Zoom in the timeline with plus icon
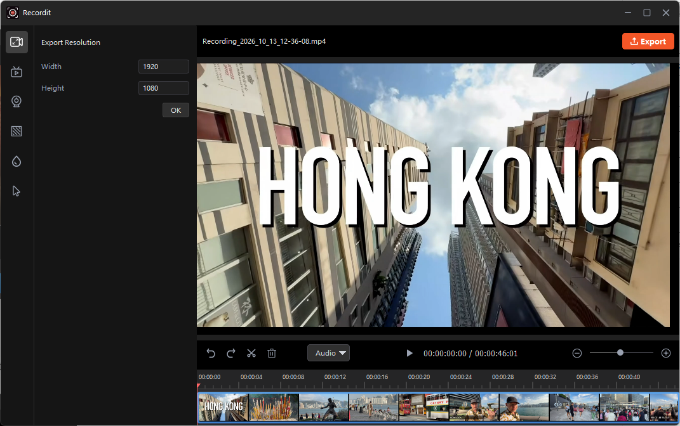 coord(666,353)
